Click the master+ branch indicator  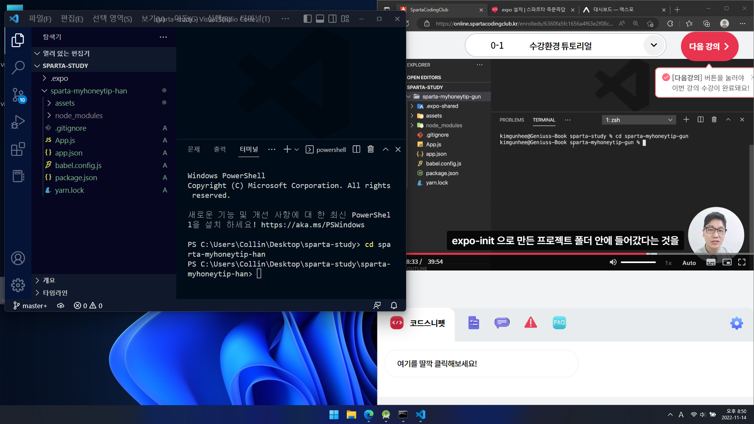pos(30,305)
